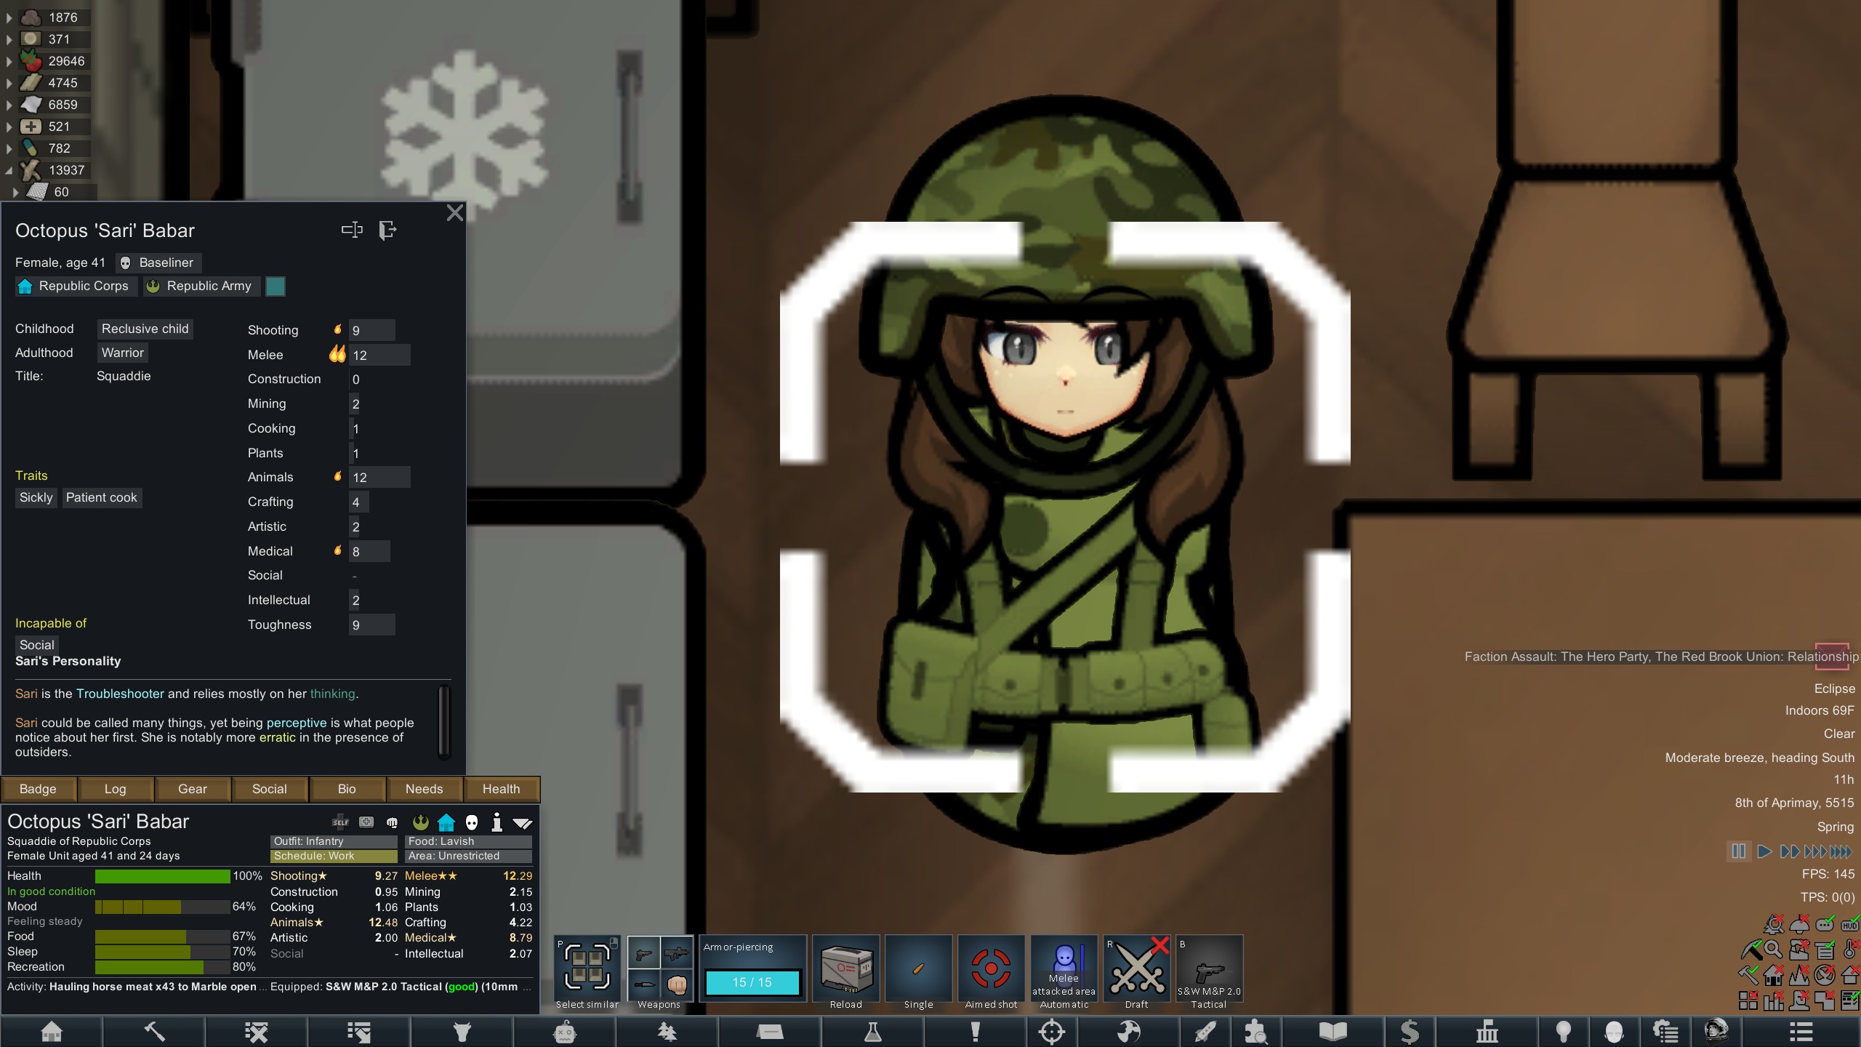
Task: Toggle the speech bubble text overlay icon
Action: 1825,924
